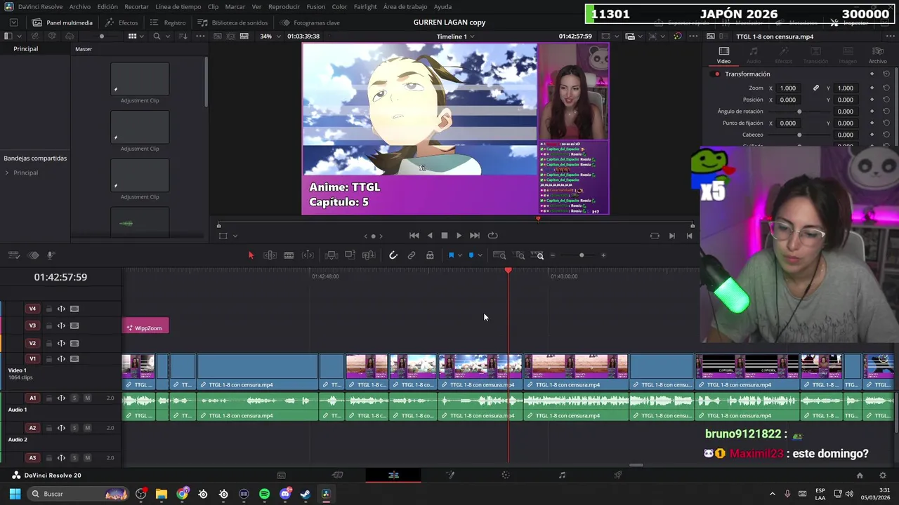Screen dimensions: 899x505
Task: Click Ángulo de rotación slider handle
Action: coord(799,112)
